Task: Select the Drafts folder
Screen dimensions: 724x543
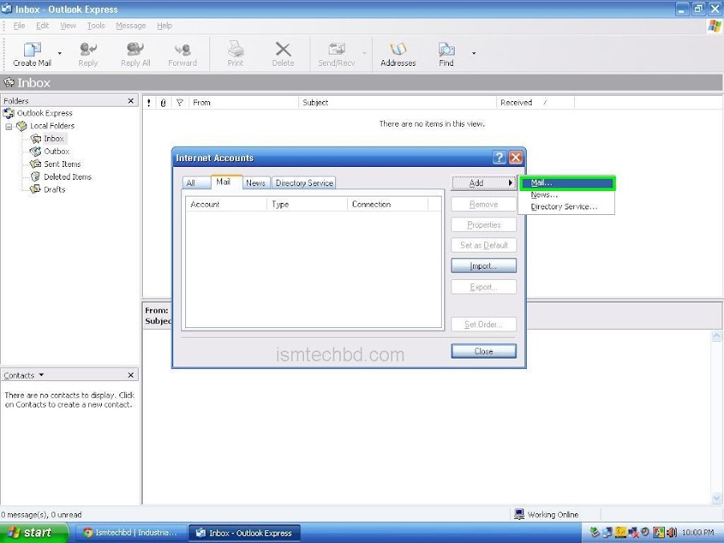Action: point(55,190)
